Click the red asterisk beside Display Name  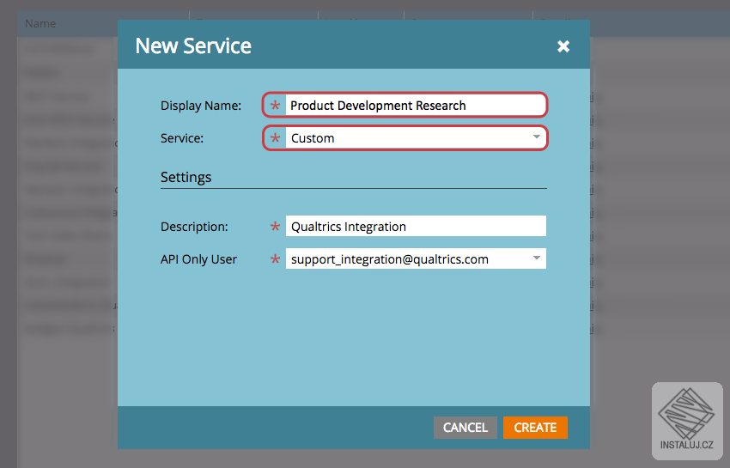(x=275, y=106)
